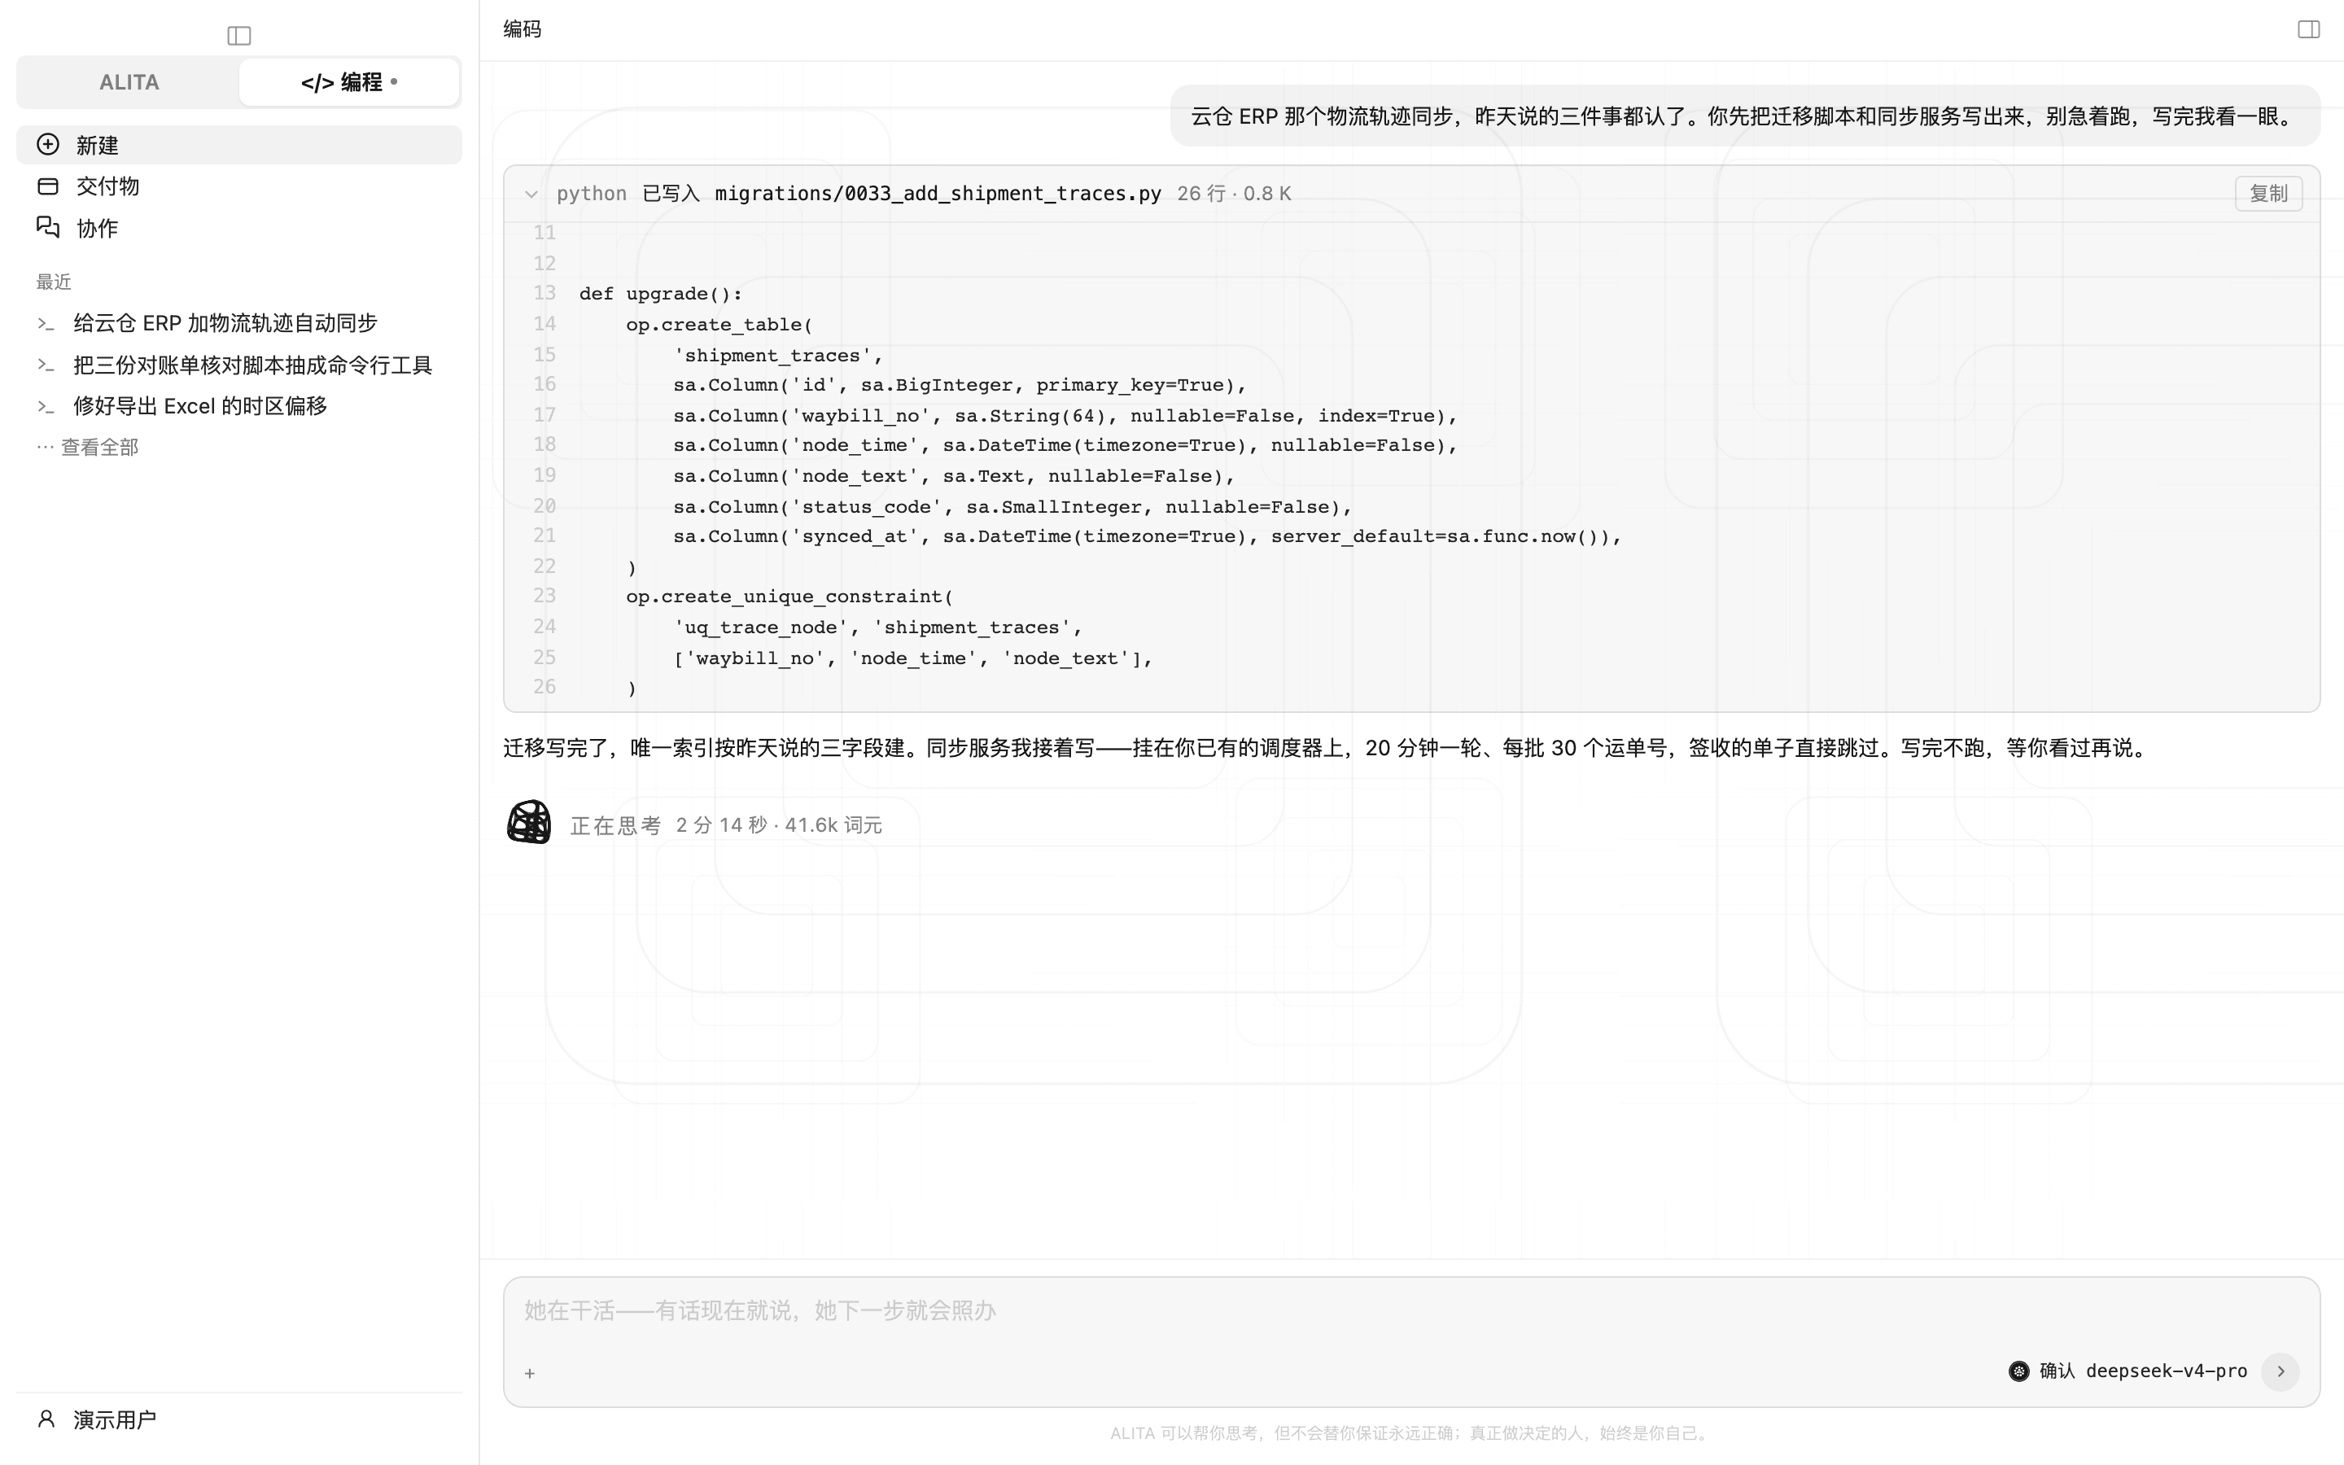Focus the message input field
Image resolution: width=2344 pixels, height=1465 pixels.
point(1410,1311)
